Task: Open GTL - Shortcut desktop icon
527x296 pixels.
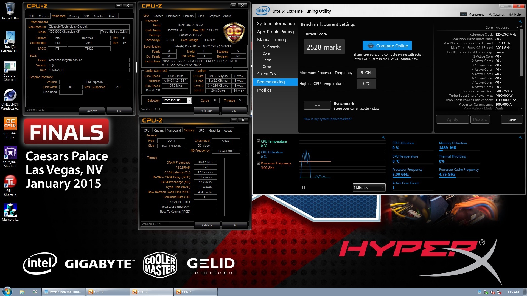Action: pos(10,186)
